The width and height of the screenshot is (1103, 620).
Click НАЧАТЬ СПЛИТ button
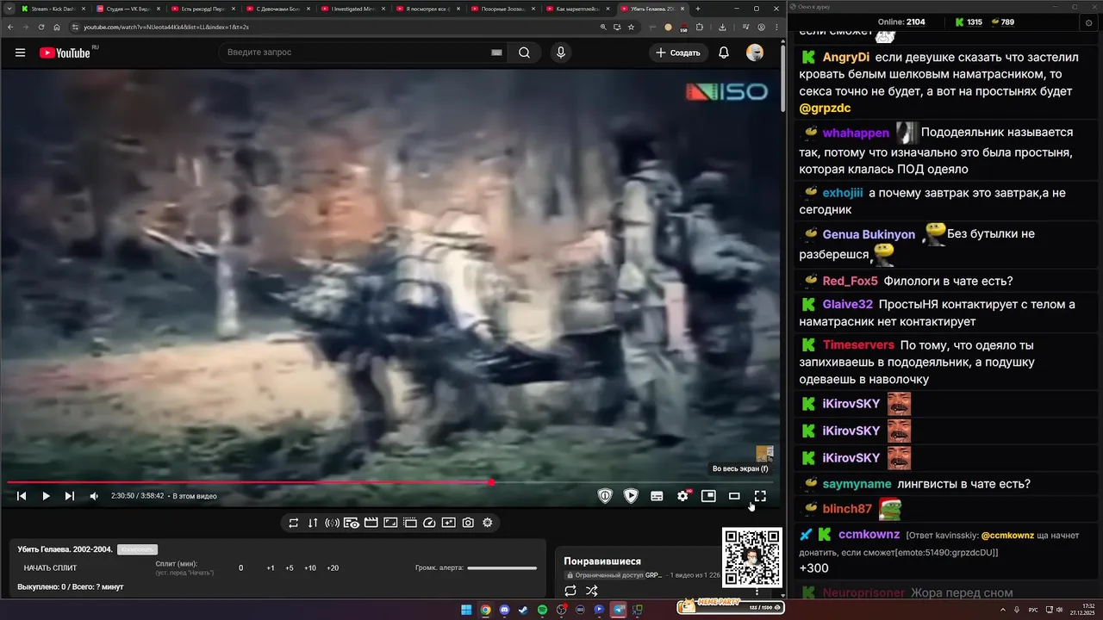pyautogui.click(x=50, y=568)
